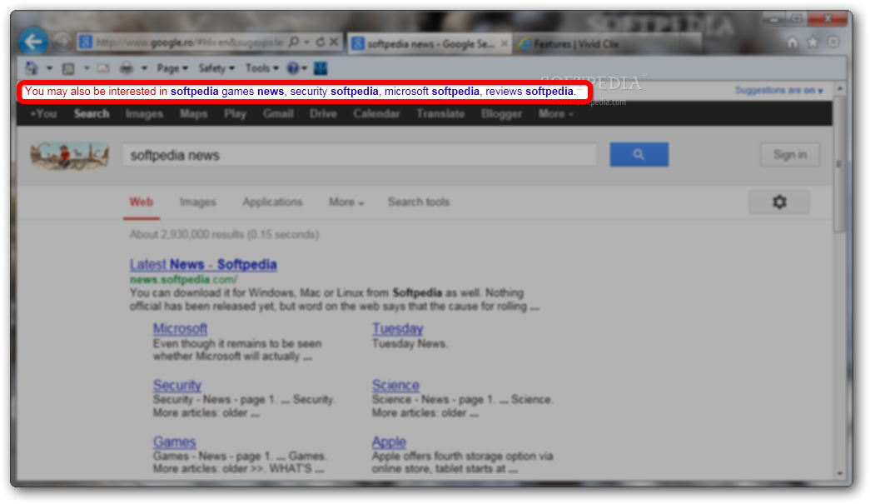870x504 pixels.
Task: Open browser Tools gear in the top-right corner
Action: (833, 42)
